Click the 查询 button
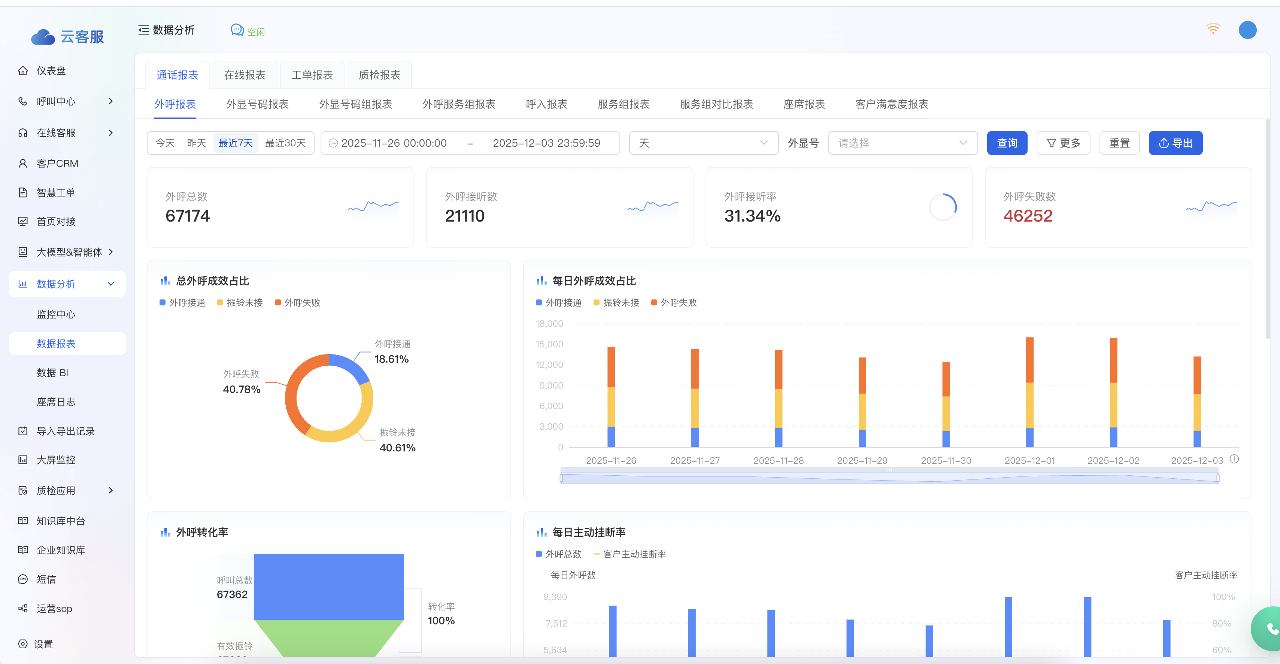1280x664 pixels. click(1007, 143)
